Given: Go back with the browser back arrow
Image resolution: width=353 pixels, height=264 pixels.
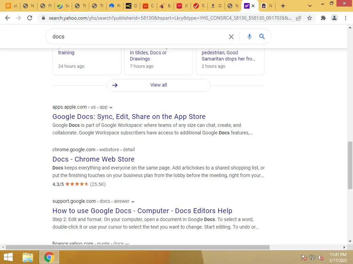Looking at the screenshot, I should coord(8,18).
